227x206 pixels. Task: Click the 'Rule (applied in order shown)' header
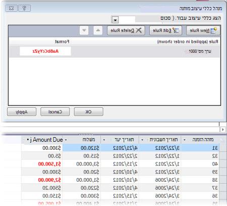click(x=188, y=42)
